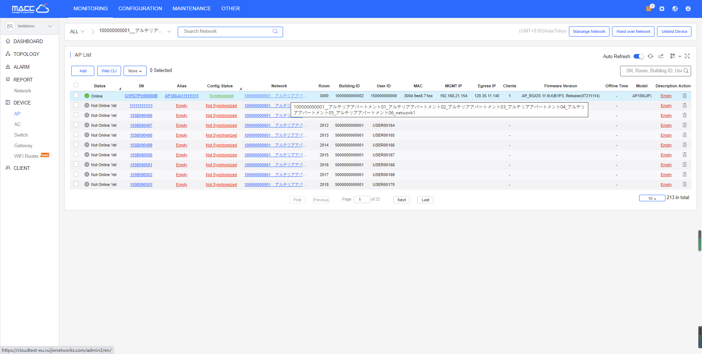702x354 pixels.
Task: Open the column display grid icon
Action: click(x=672, y=56)
